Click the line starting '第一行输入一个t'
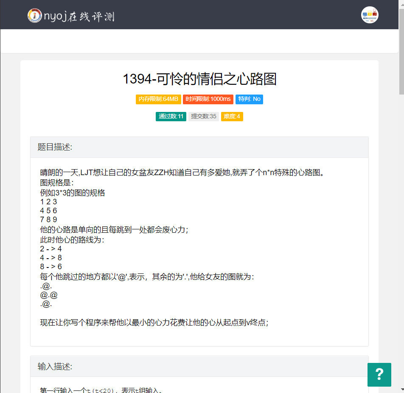This screenshot has width=404, height=393. [101, 390]
